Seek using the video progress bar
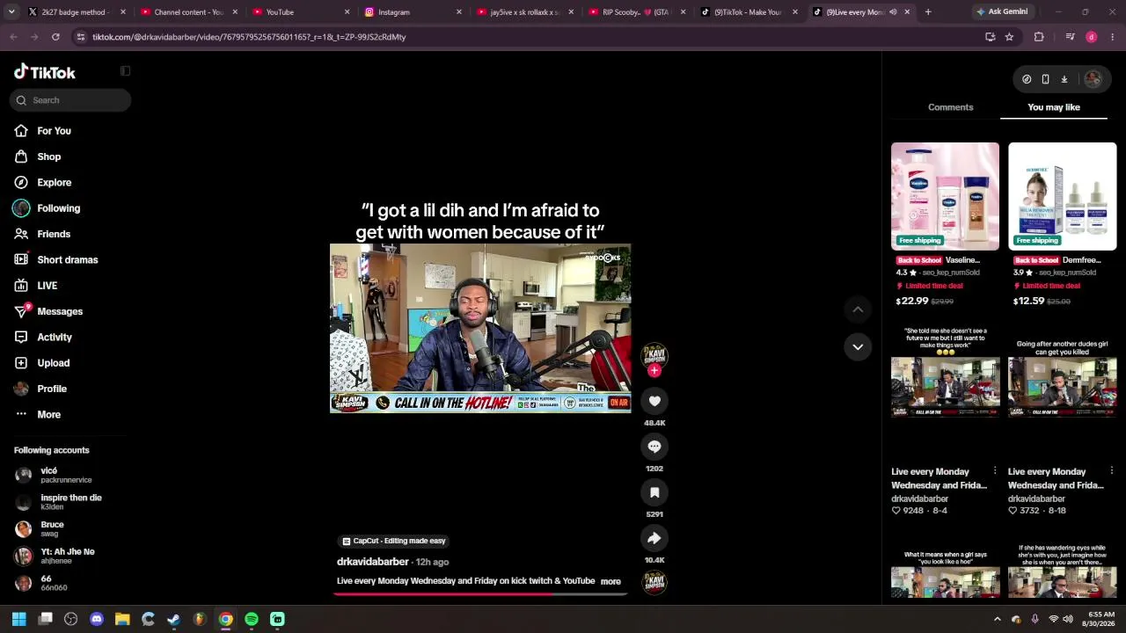This screenshot has height=633, width=1126. click(x=480, y=593)
